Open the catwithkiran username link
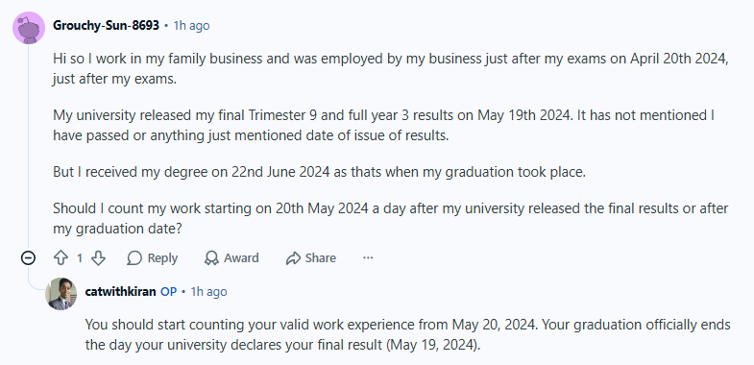The image size is (754, 365). (x=120, y=291)
